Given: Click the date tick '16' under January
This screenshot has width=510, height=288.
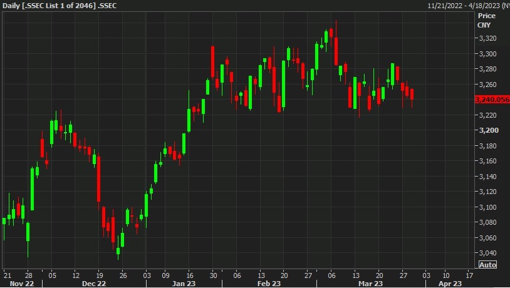Looking at the screenshot, I should pos(190,275).
